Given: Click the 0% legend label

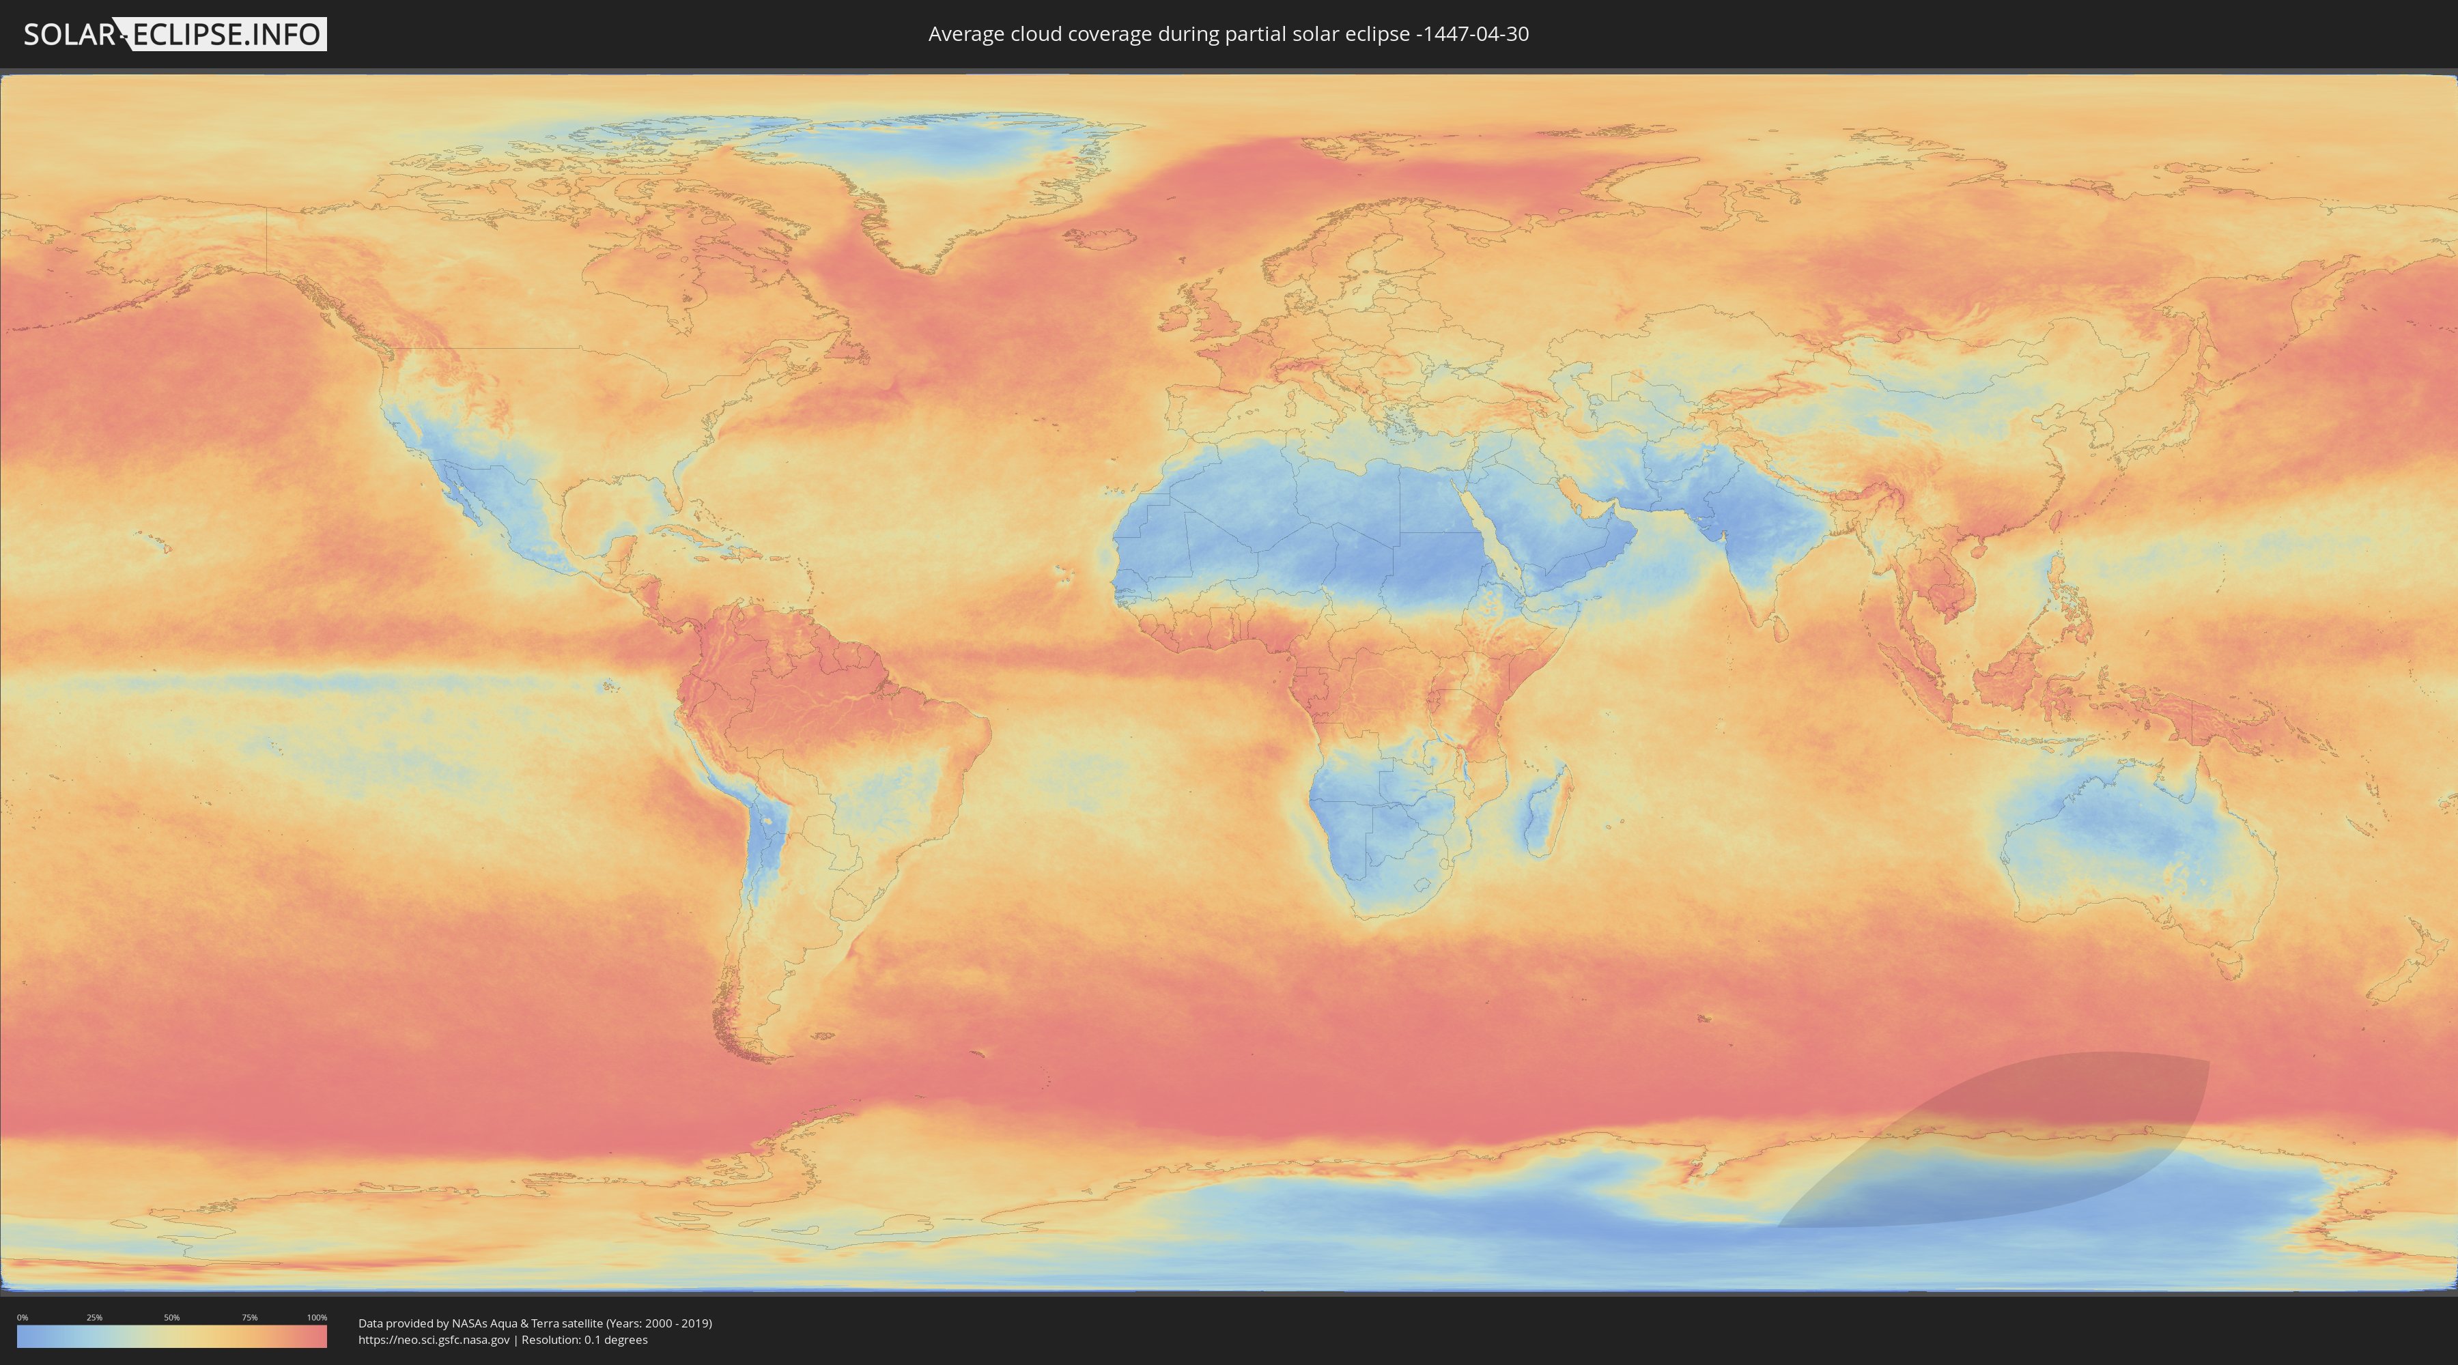Looking at the screenshot, I should (23, 1317).
